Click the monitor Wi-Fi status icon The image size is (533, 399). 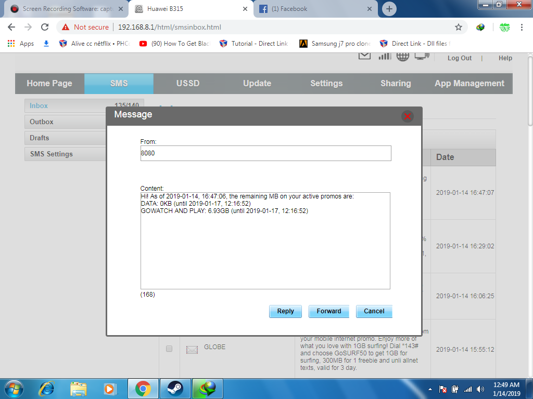point(422,56)
